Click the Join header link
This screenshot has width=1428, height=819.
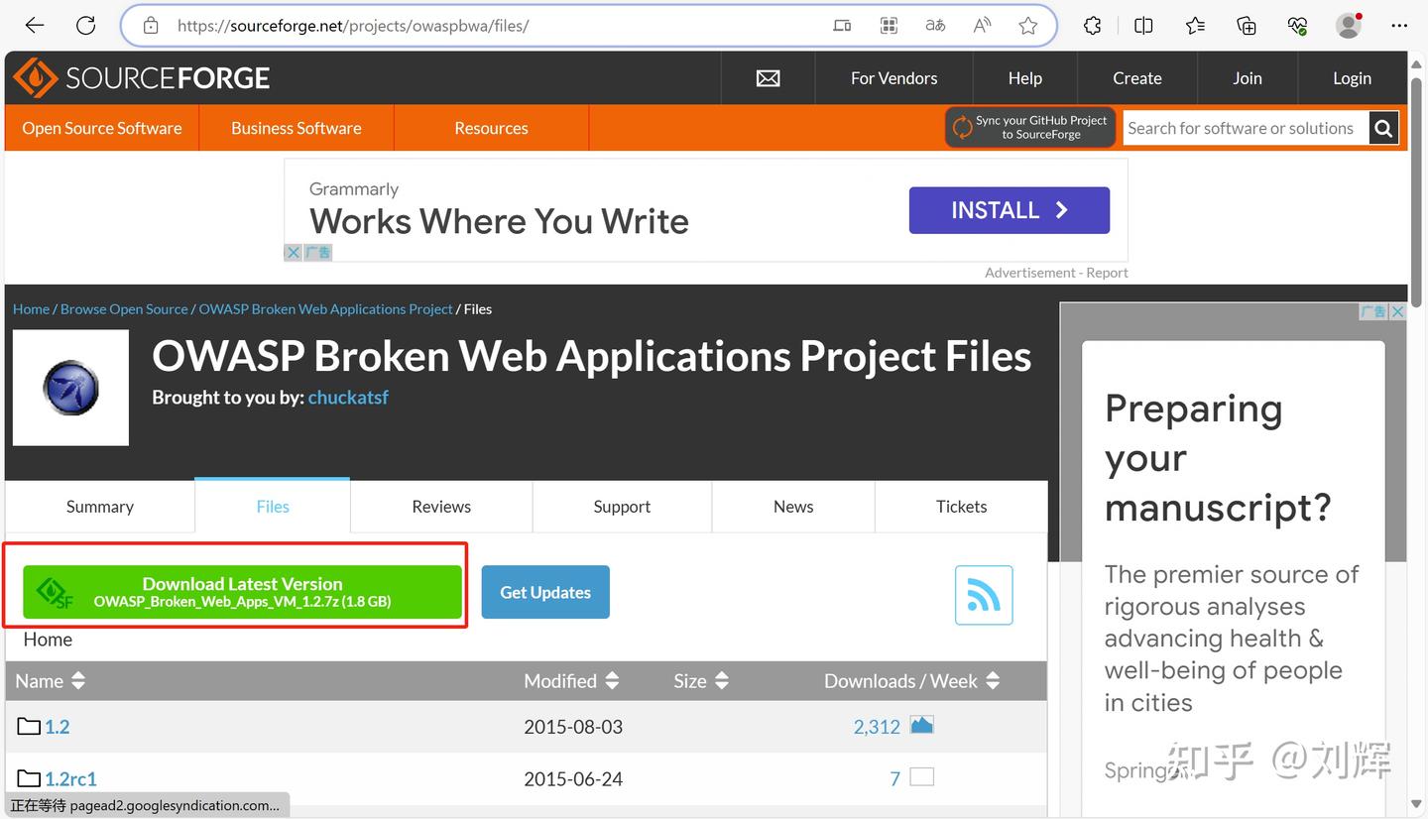pyautogui.click(x=1248, y=78)
